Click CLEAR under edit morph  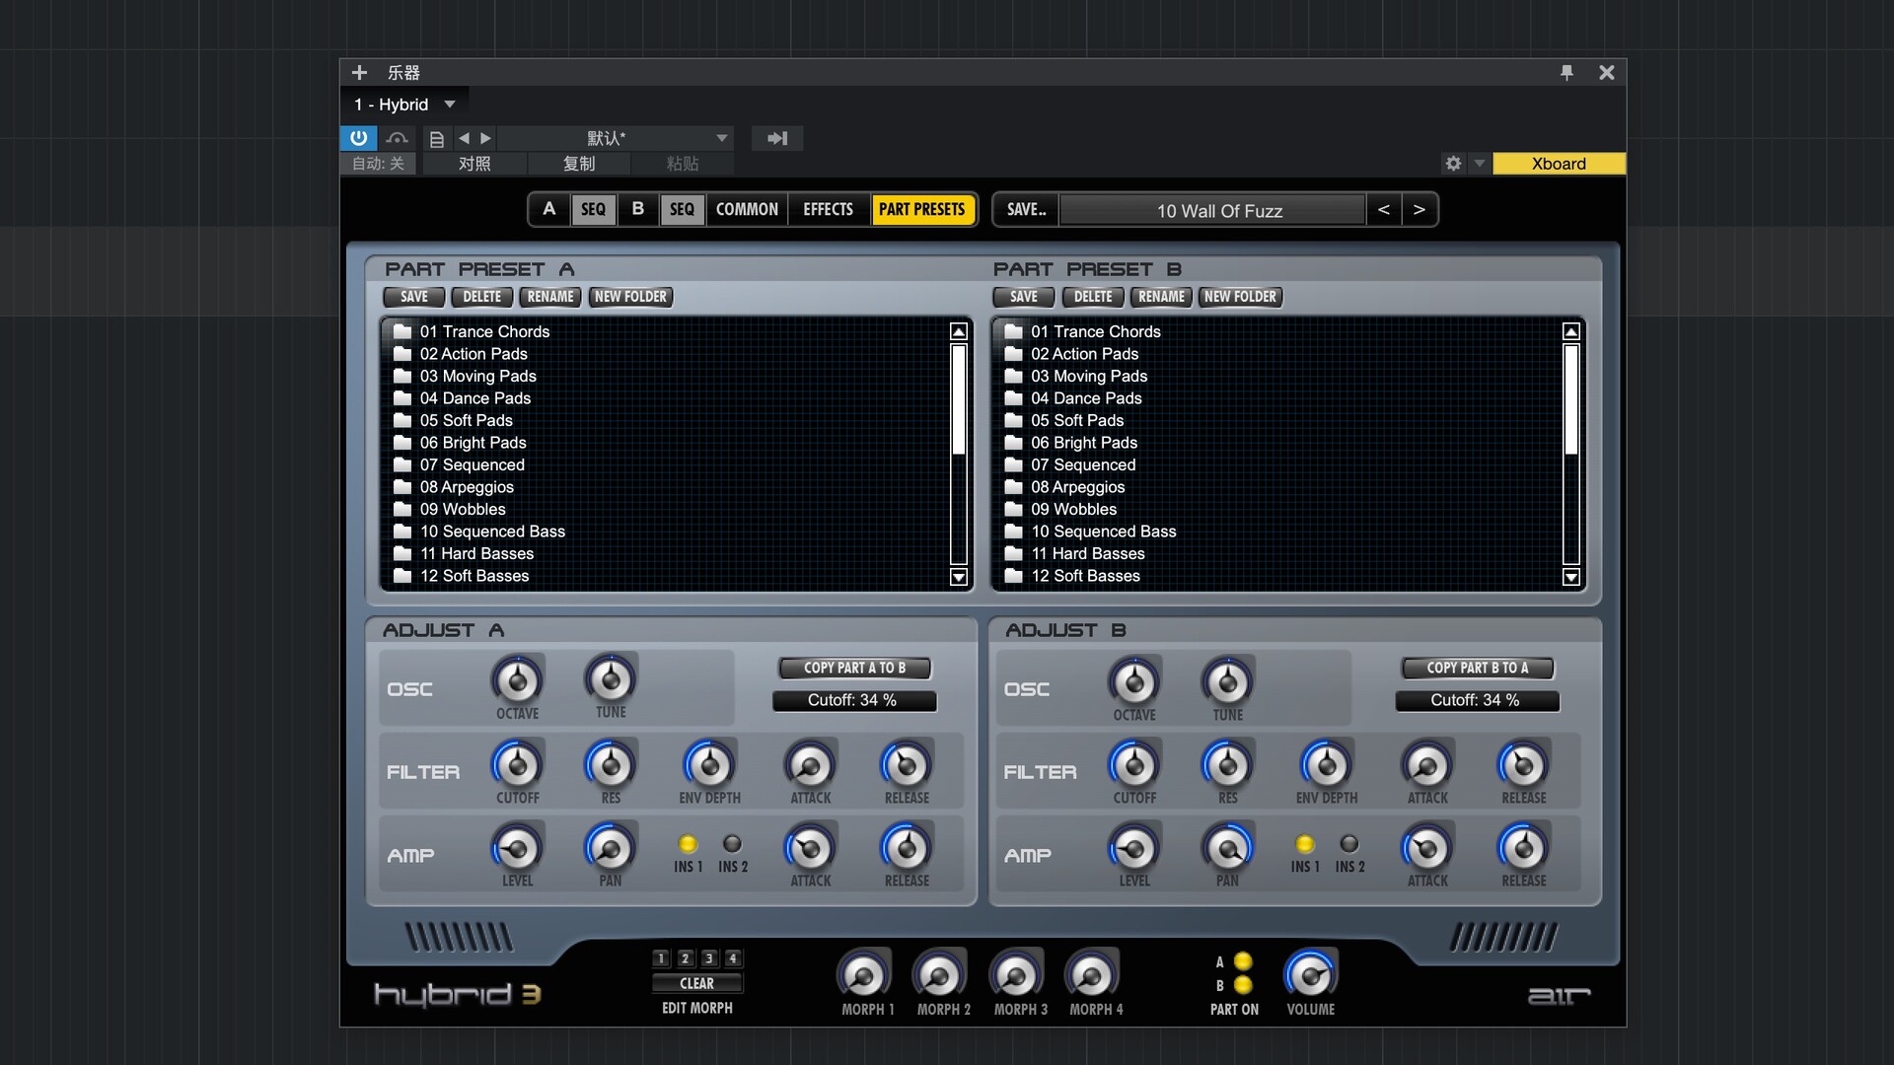696,983
